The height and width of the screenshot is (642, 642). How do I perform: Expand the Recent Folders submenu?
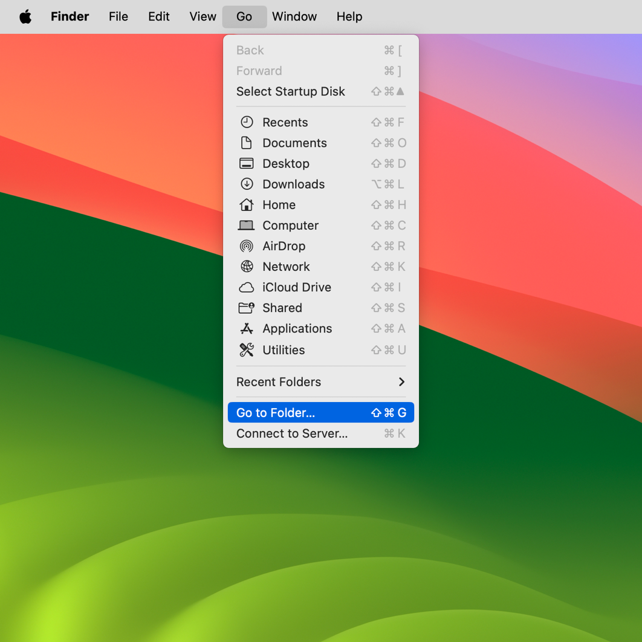point(320,382)
